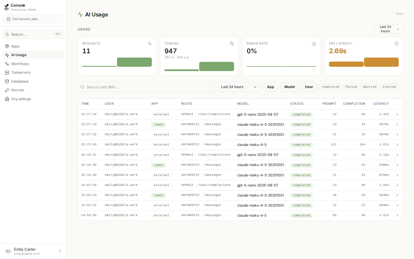This screenshot has width=414, height=259.
Task: Click the live indicator label
Action: click(399, 14)
